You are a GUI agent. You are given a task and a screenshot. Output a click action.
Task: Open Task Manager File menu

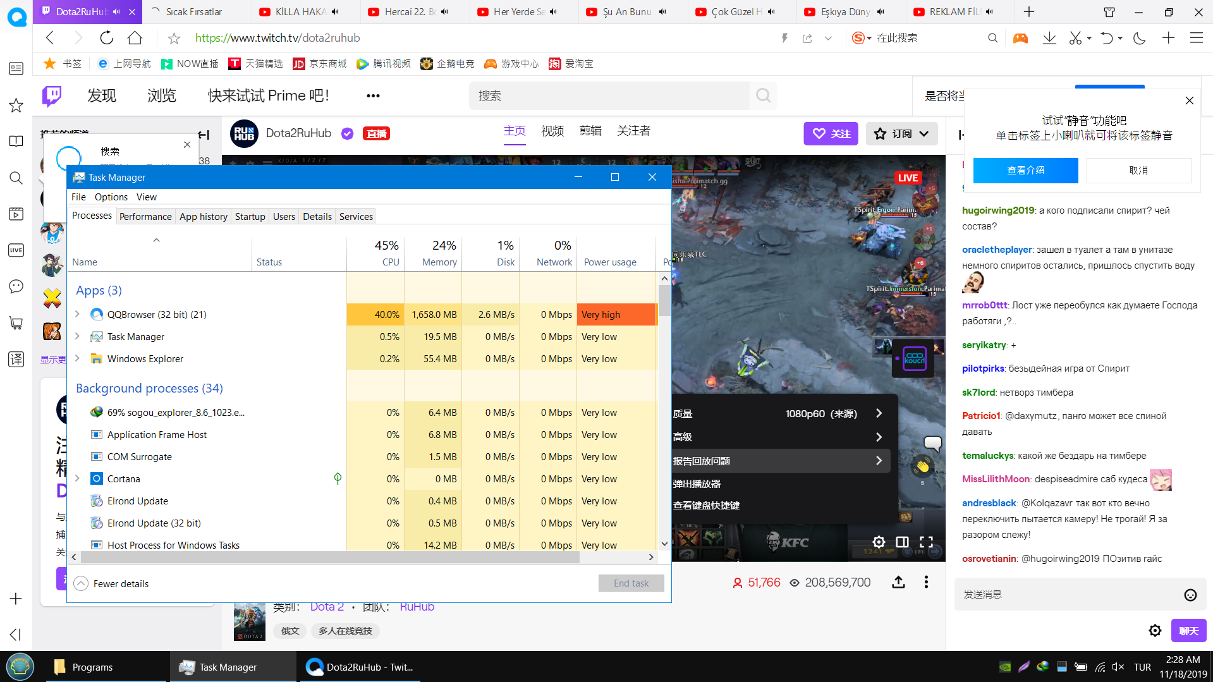[78, 197]
